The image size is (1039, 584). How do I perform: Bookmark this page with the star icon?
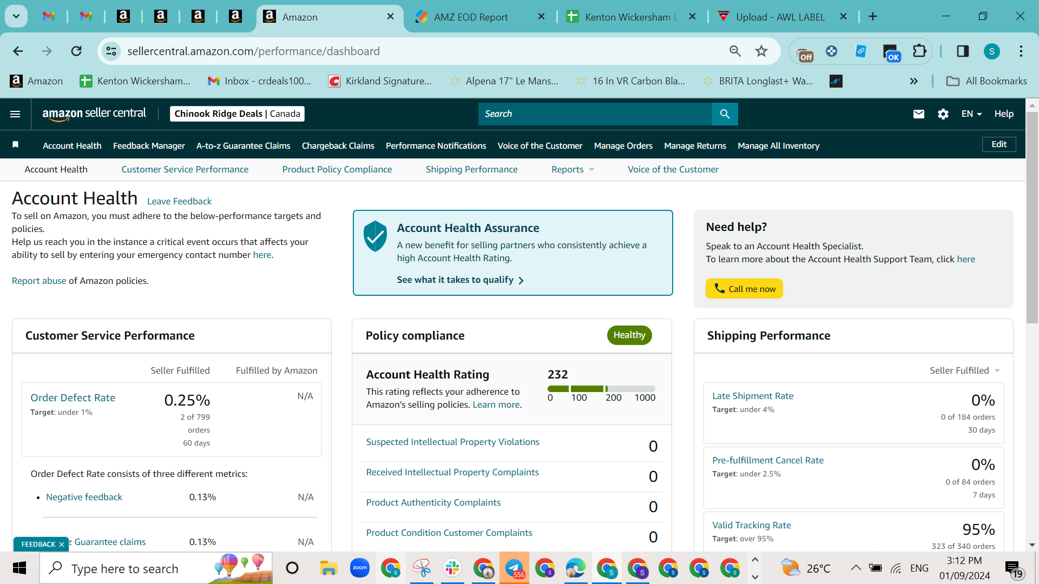pyautogui.click(x=761, y=51)
